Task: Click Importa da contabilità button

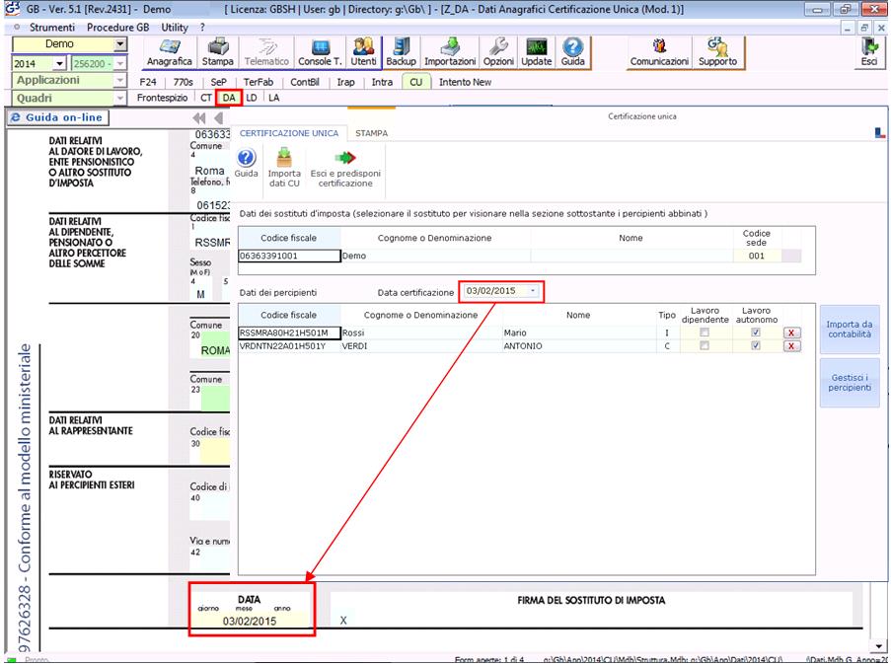Action: (x=850, y=330)
